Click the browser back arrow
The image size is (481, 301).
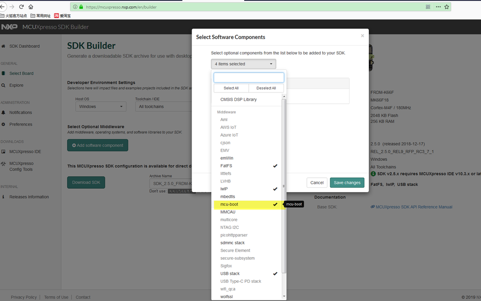2,7
